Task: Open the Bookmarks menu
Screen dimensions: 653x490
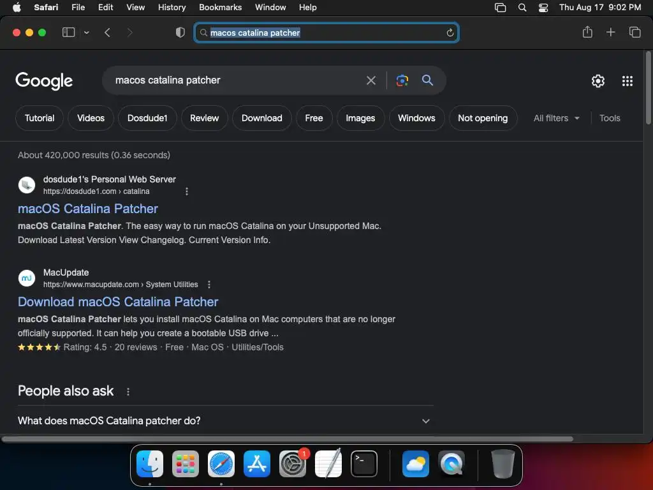Action: point(220,7)
